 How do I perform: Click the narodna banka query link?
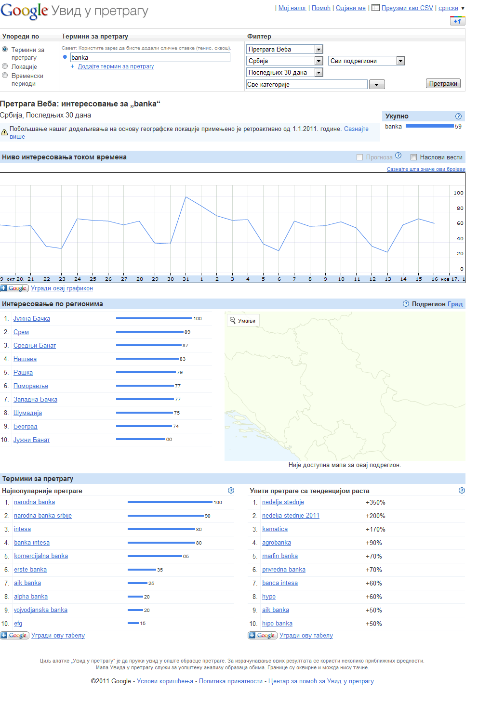34,502
